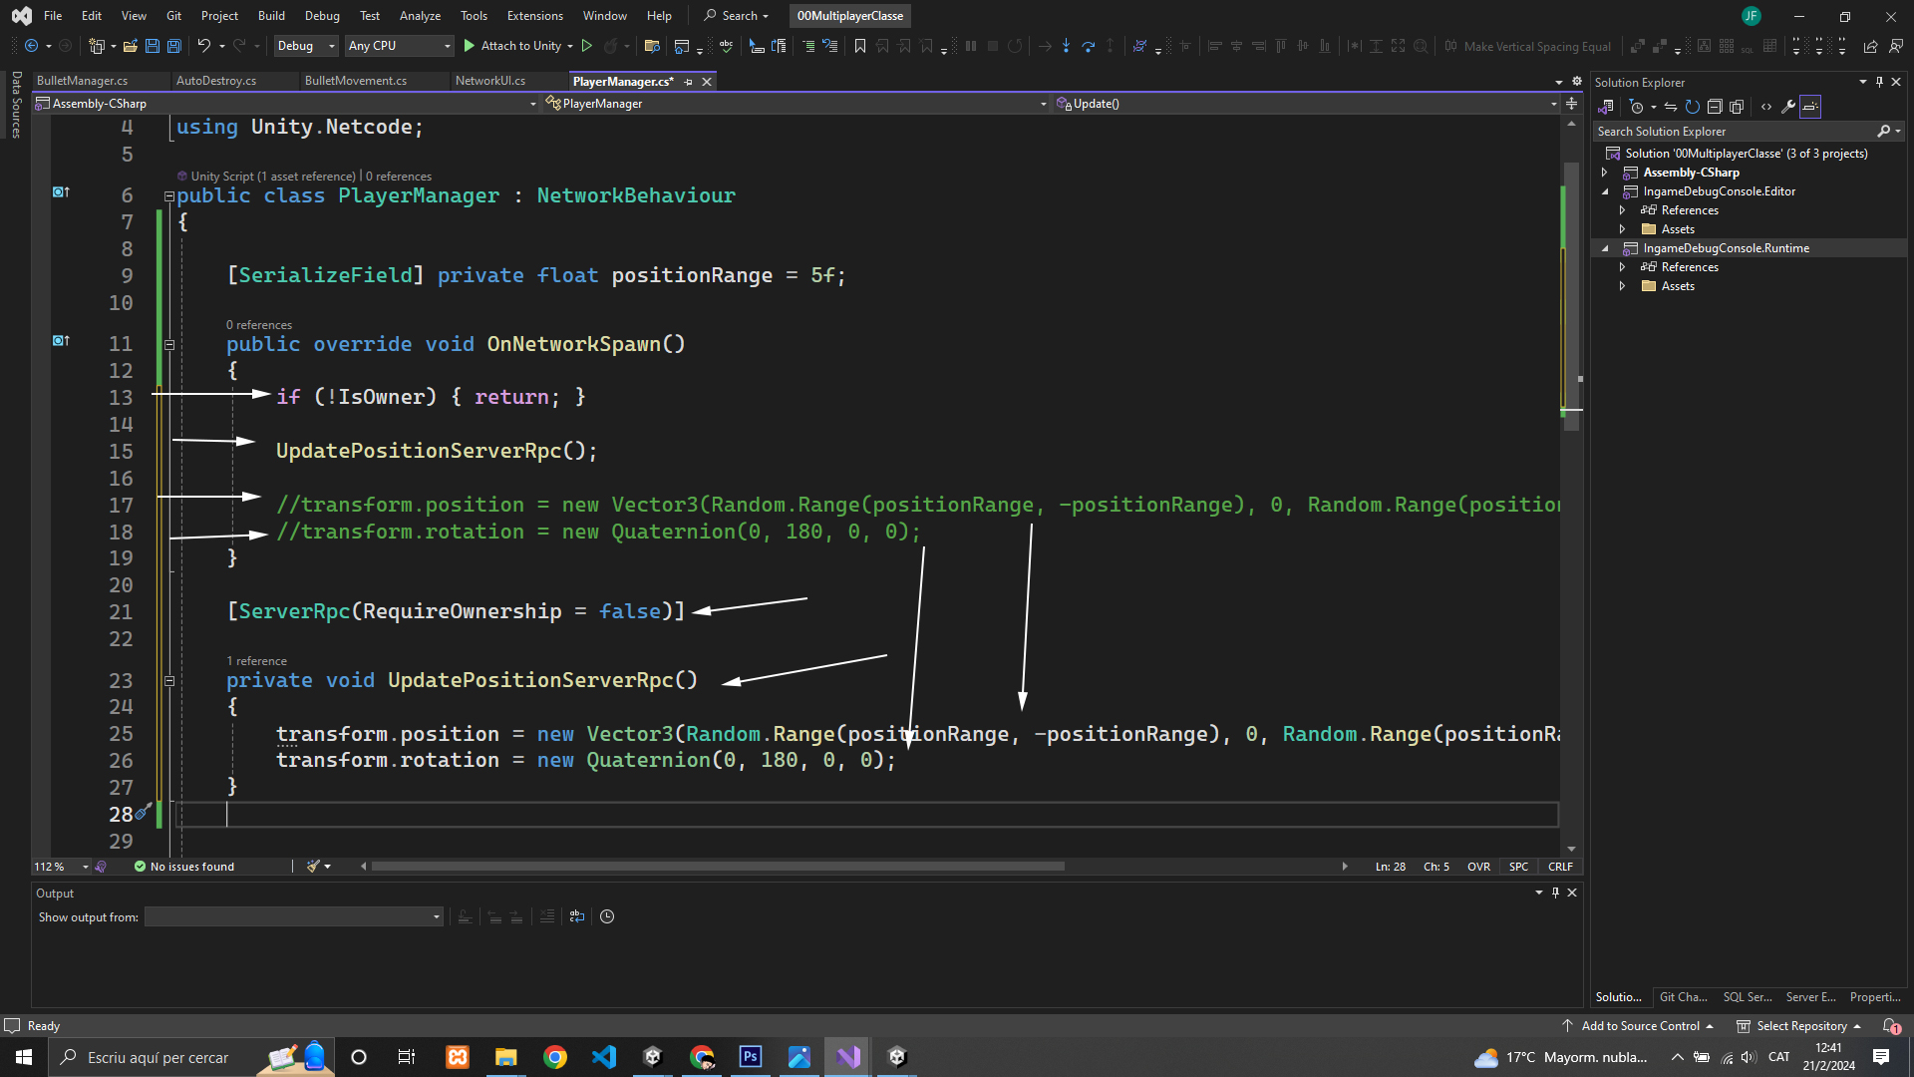Click the Bookmark toggle icon in the toolbar
The image size is (1914, 1077).
(x=859, y=46)
